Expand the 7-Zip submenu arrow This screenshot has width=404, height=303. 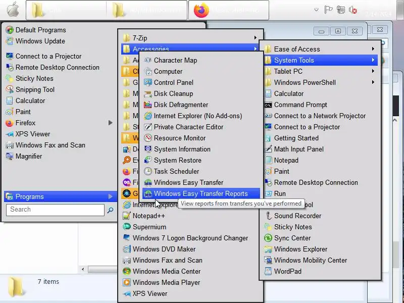point(256,37)
